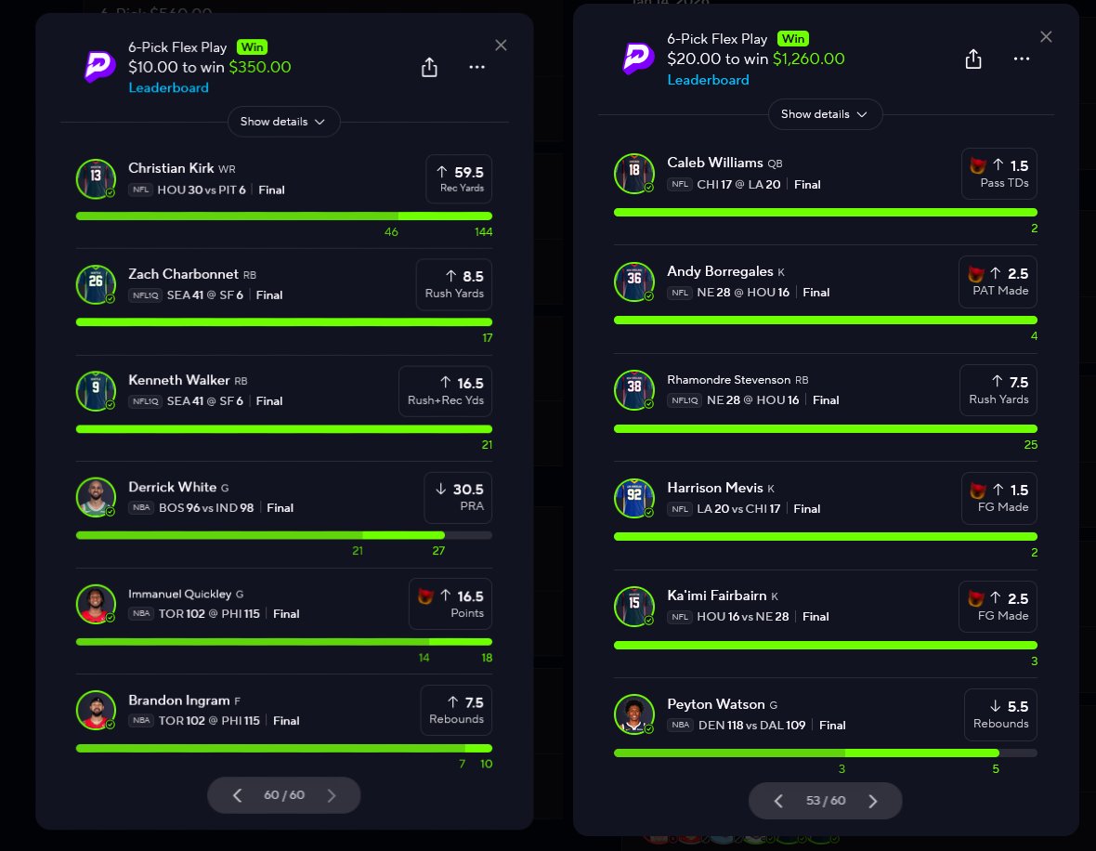Click Win badge on $10.00 entry
Screen dimensions: 1096x851
253,46
